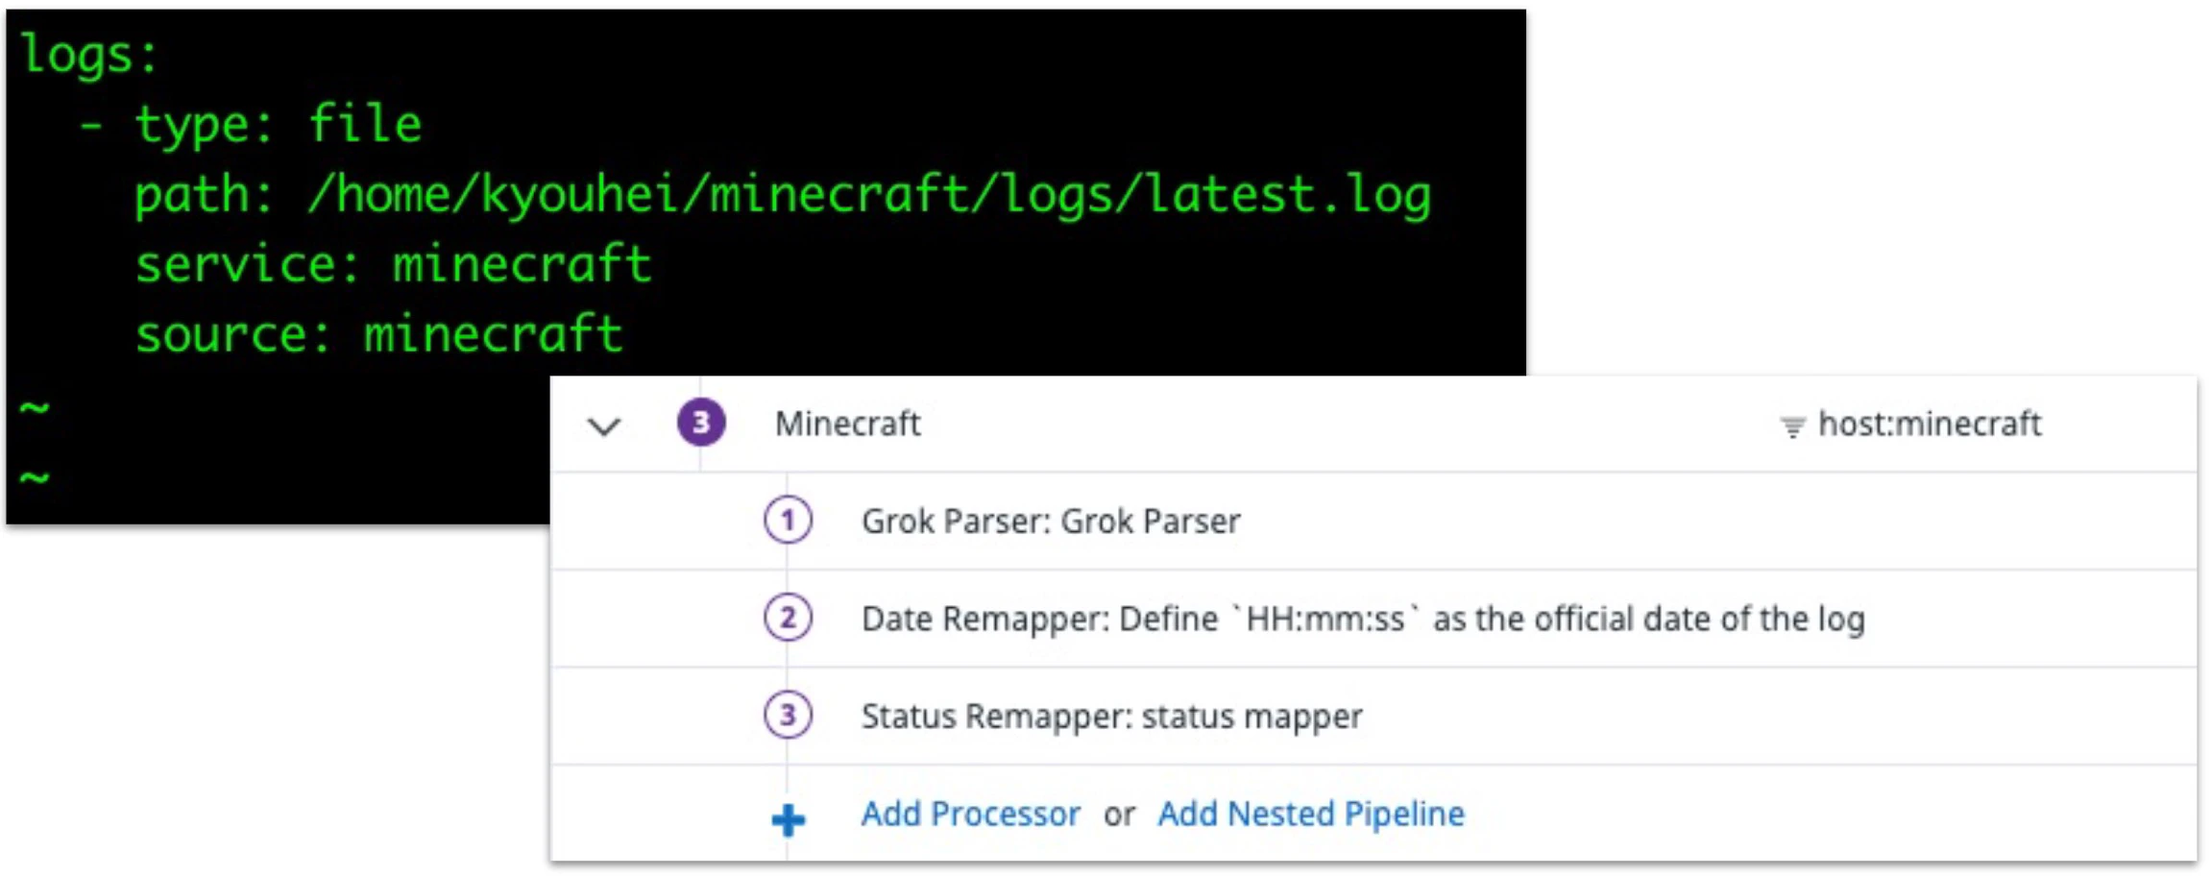Click the 'service: minecraft' line in config

pyautogui.click(x=393, y=264)
